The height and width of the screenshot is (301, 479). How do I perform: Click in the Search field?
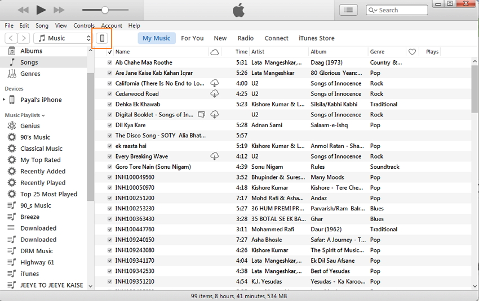[x=397, y=10]
